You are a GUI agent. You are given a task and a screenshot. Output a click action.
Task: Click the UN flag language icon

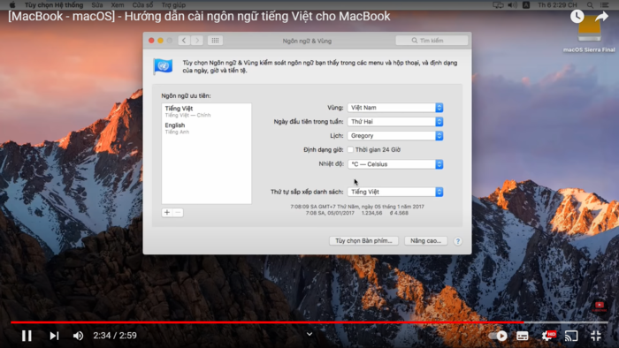[x=163, y=66]
